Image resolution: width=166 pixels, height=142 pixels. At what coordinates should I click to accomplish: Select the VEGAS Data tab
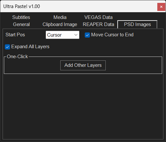(98, 17)
